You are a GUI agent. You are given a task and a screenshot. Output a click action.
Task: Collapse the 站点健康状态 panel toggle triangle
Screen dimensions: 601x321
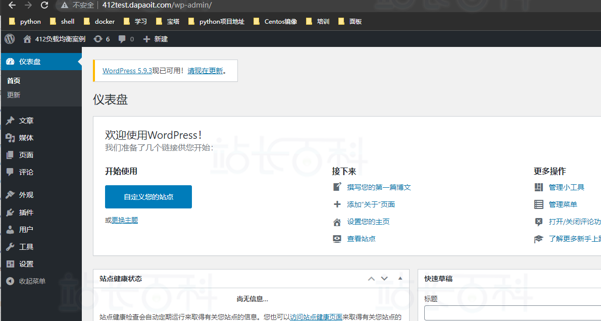tap(400, 278)
